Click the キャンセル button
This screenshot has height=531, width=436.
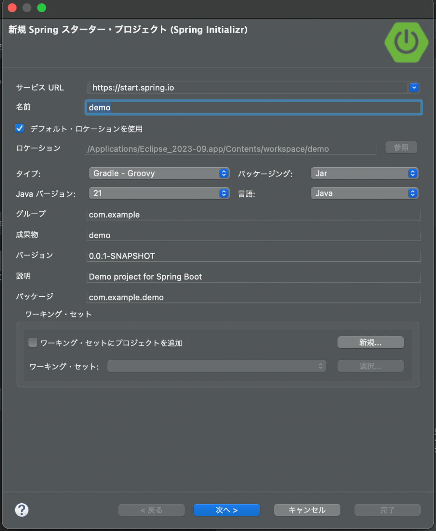(x=307, y=510)
